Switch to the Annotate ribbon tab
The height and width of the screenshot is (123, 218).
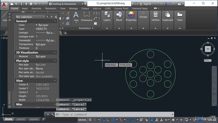pos(36,9)
